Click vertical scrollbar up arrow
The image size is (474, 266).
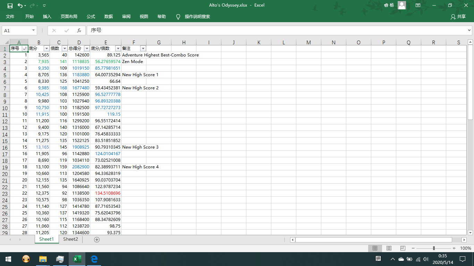coord(471,42)
